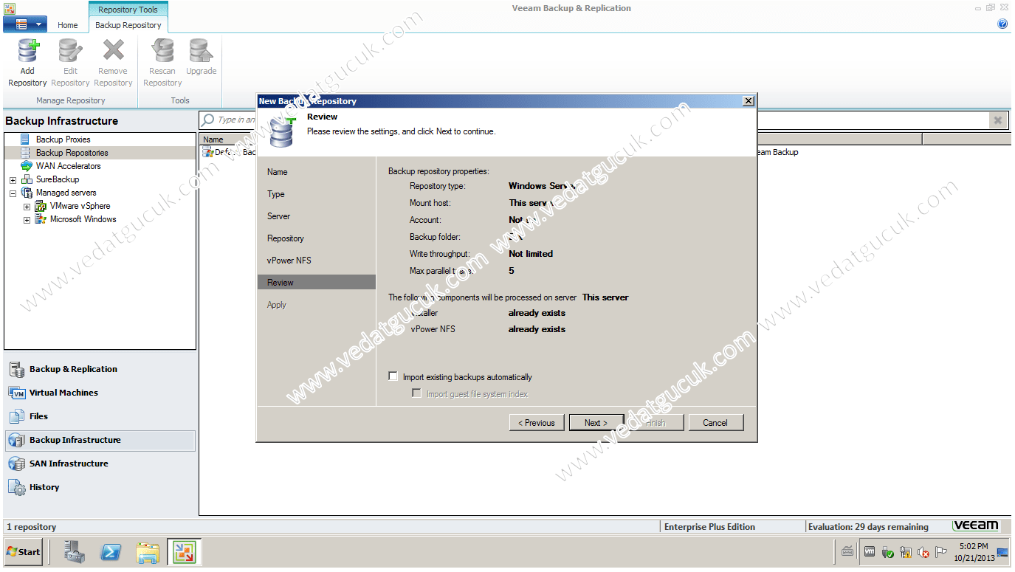Open the help icon at top right
This screenshot has width=1015, height=572.
(x=1002, y=24)
